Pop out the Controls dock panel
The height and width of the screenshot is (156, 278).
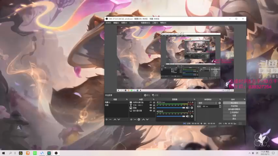coord(244,99)
